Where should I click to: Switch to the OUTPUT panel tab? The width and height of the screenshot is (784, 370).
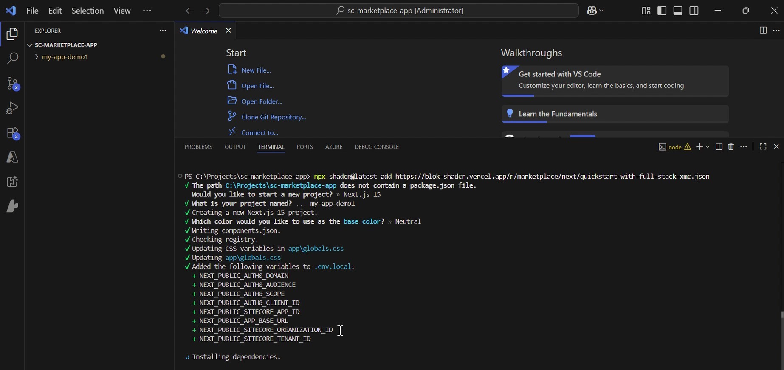(235, 147)
